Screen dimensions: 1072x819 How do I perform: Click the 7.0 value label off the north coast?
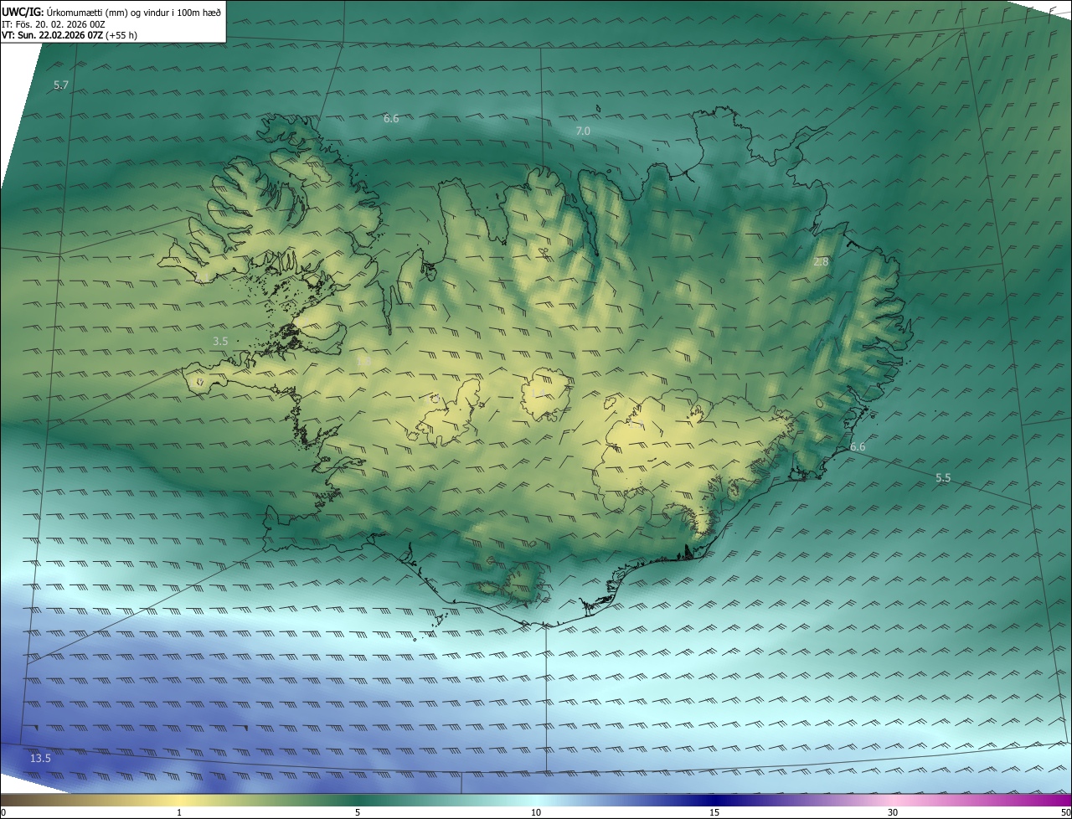tap(583, 131)
